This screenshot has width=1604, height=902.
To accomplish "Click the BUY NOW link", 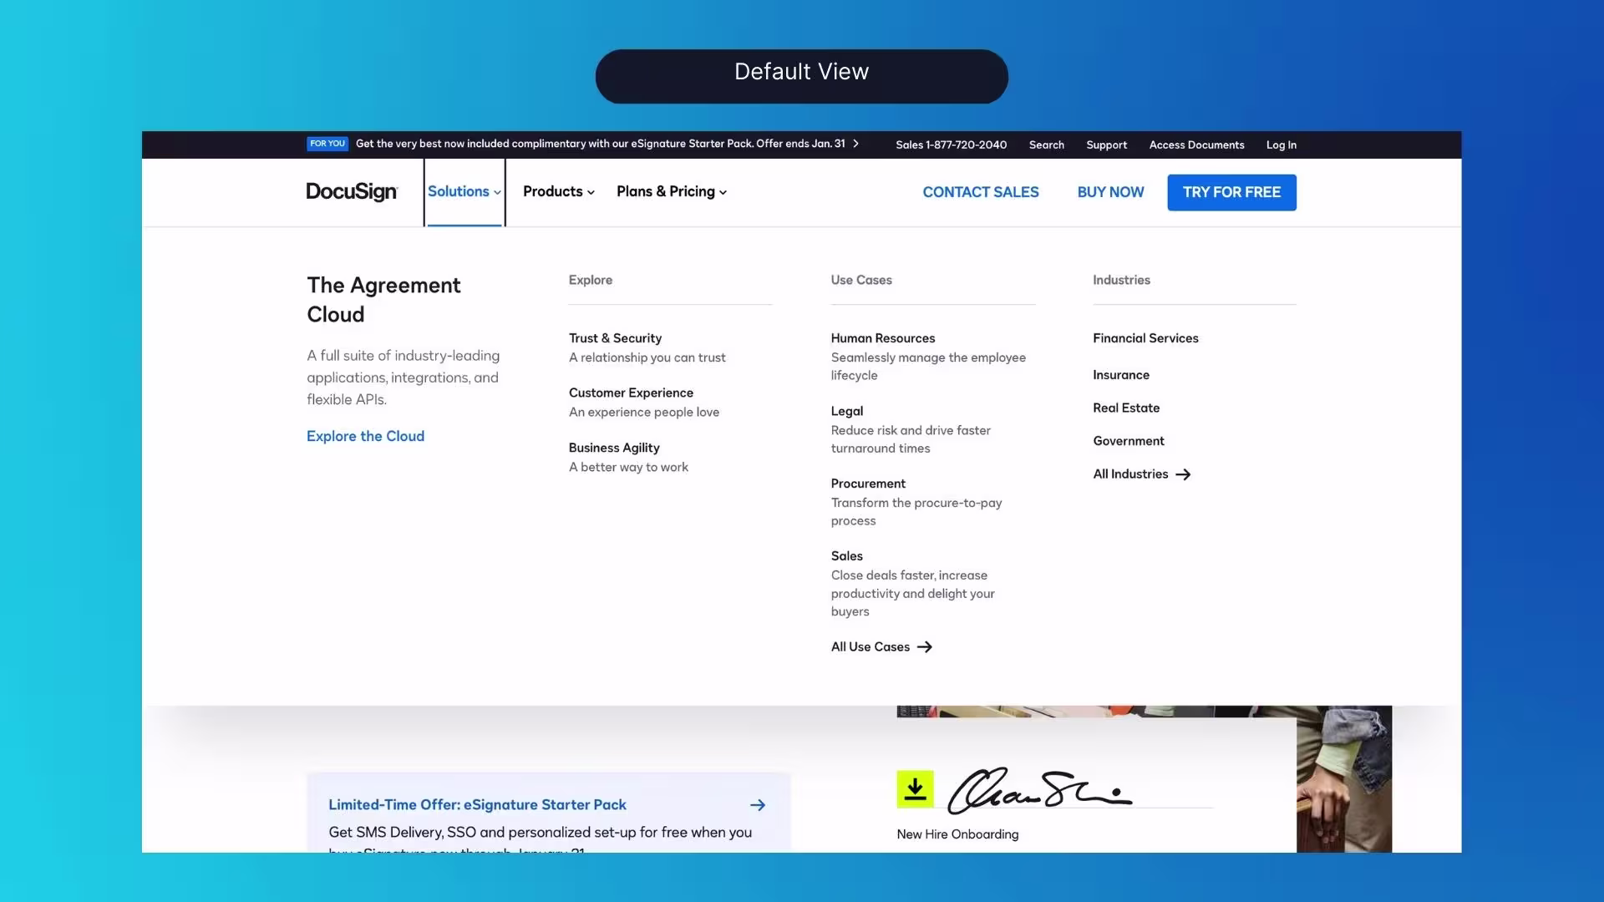I will (x=1110, y=193).
